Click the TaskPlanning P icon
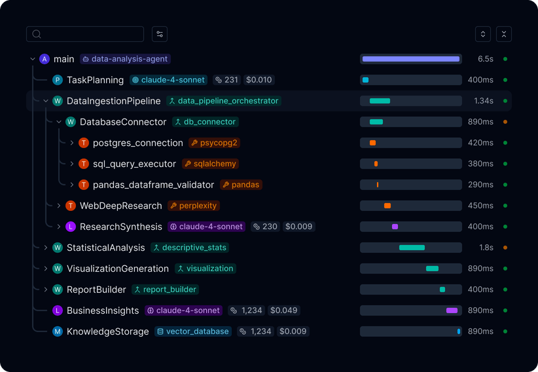 point(58,80)
